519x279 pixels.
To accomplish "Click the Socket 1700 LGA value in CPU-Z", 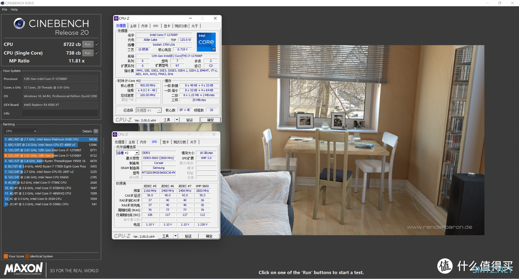I will pyautogui.click(x=164, y=45).
